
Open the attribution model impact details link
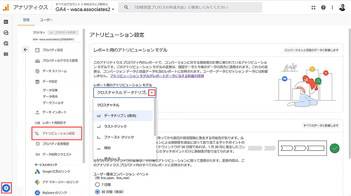(157, 76)
